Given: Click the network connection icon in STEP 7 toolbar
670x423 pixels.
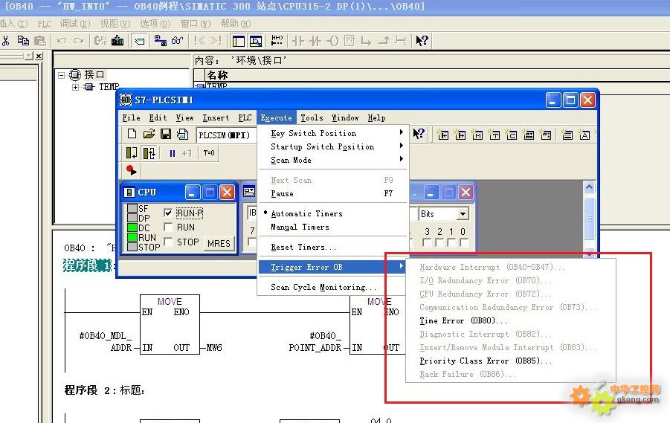Looking at the screenshot, I should (160, 41).
